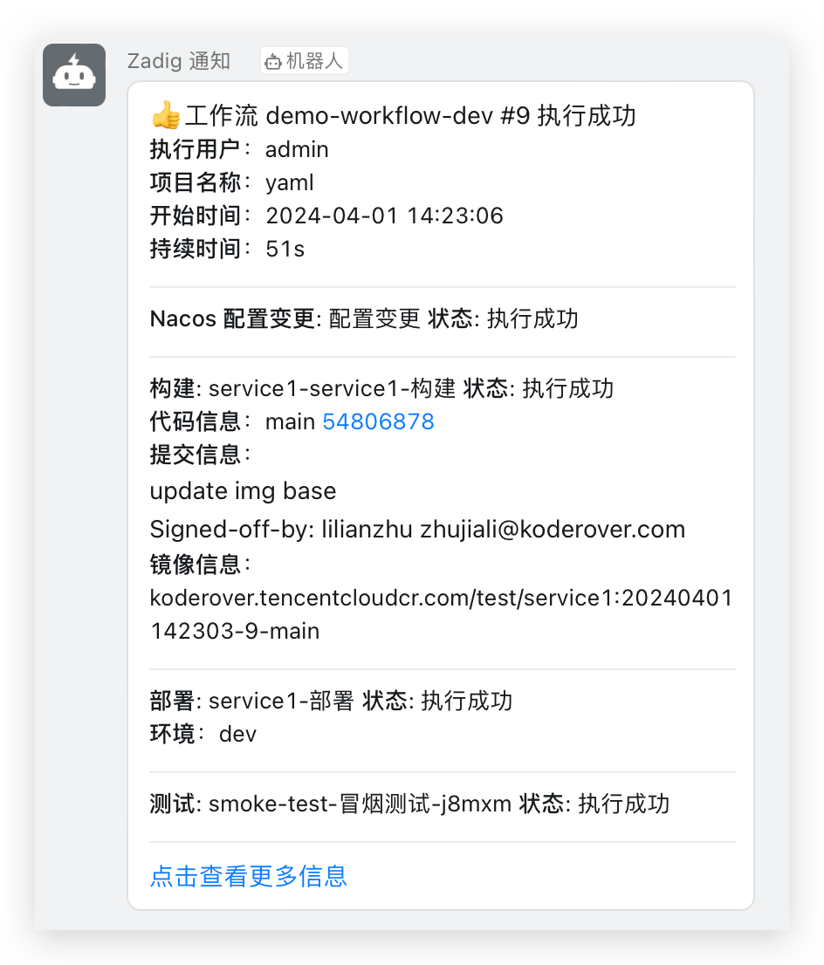This screenshot has width=824, height=965.
Task: Click the 提交信息 label
Action: pos(200,455)
